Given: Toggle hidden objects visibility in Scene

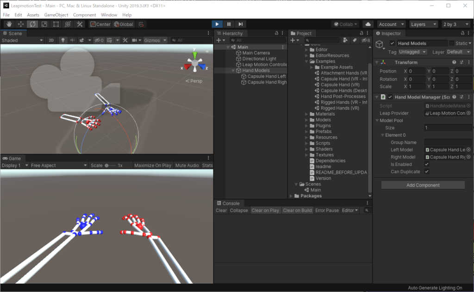Looking at the screenshot, I should coord(99,40).
